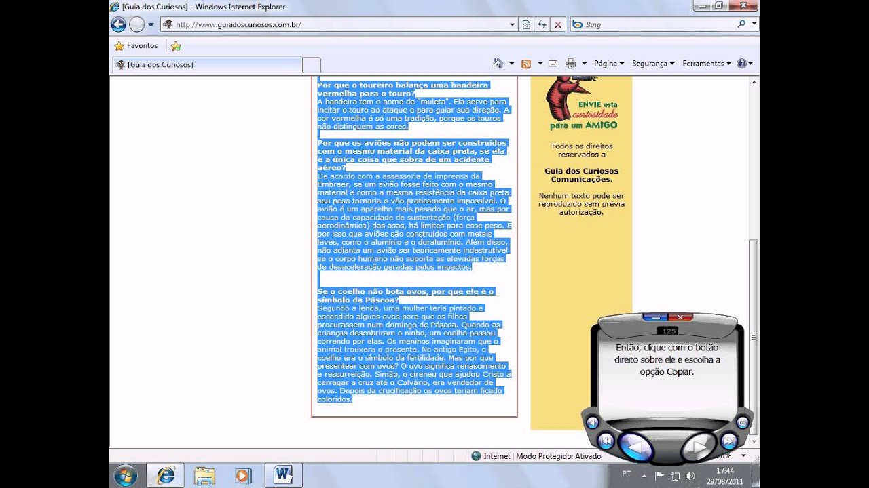The height and width of the screenshot is (488, 869).
Task: Open the Página menu
Action: click(x=608, y=64)
